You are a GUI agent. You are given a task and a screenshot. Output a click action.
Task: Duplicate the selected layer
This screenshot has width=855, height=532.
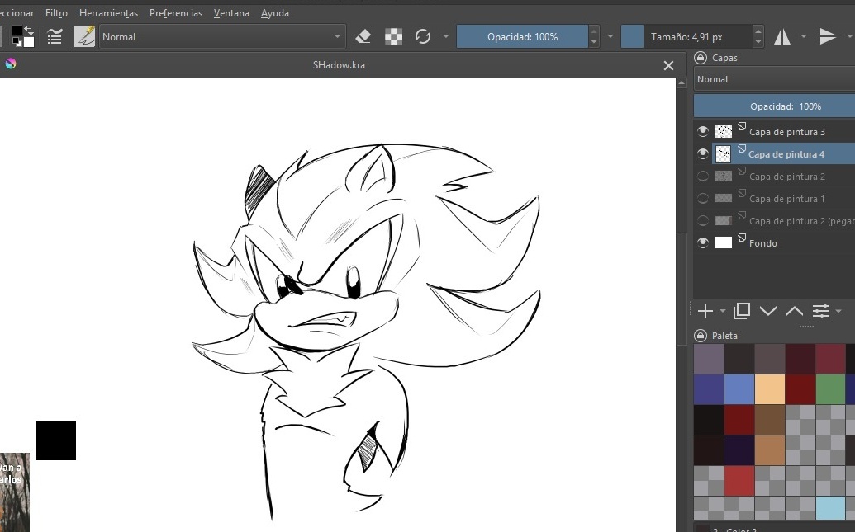coord(742,311)
